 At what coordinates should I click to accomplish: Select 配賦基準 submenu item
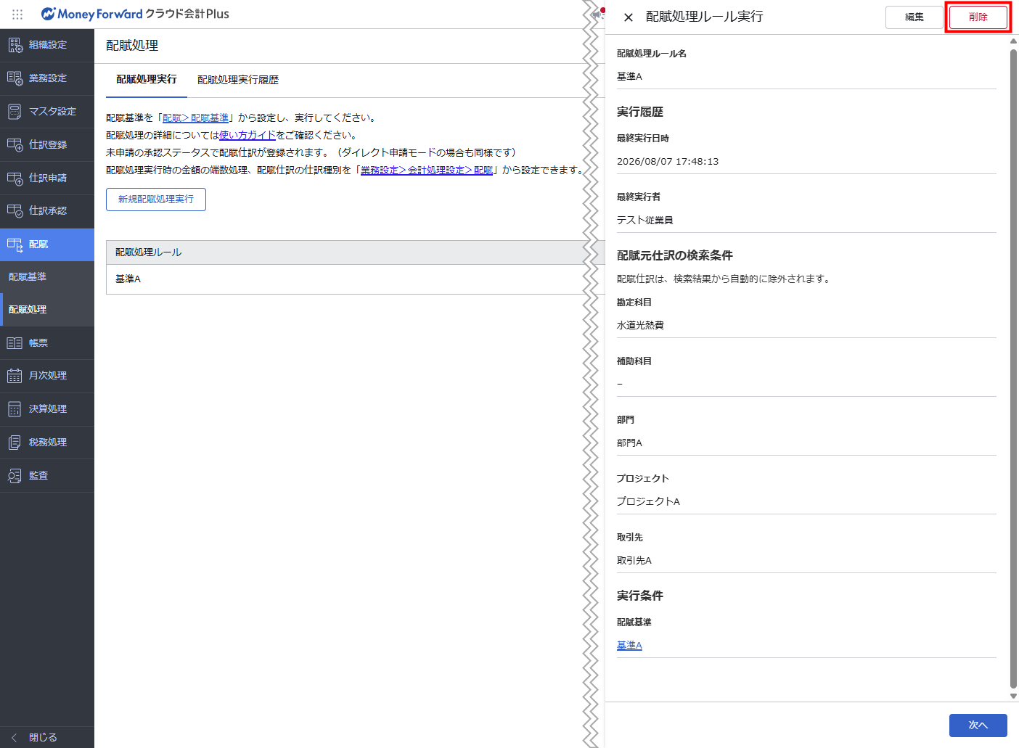[x=47, y=277]
